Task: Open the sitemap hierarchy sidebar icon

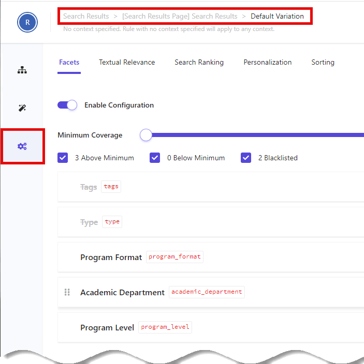Action: click(x=22, y=70)
